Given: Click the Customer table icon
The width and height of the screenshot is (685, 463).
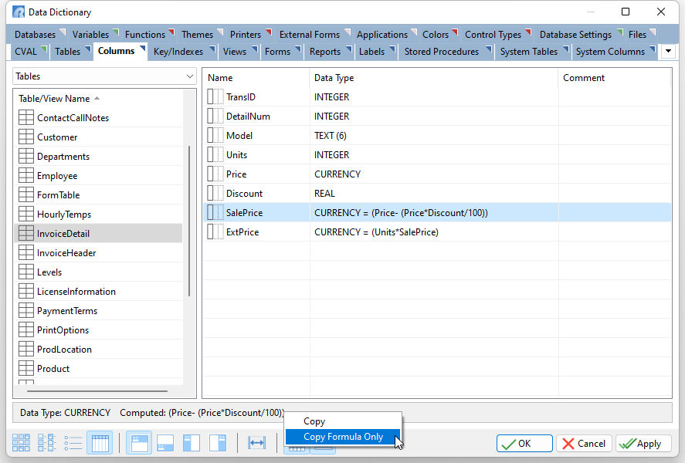Looking at the screenshot, I should click(25, 137).
